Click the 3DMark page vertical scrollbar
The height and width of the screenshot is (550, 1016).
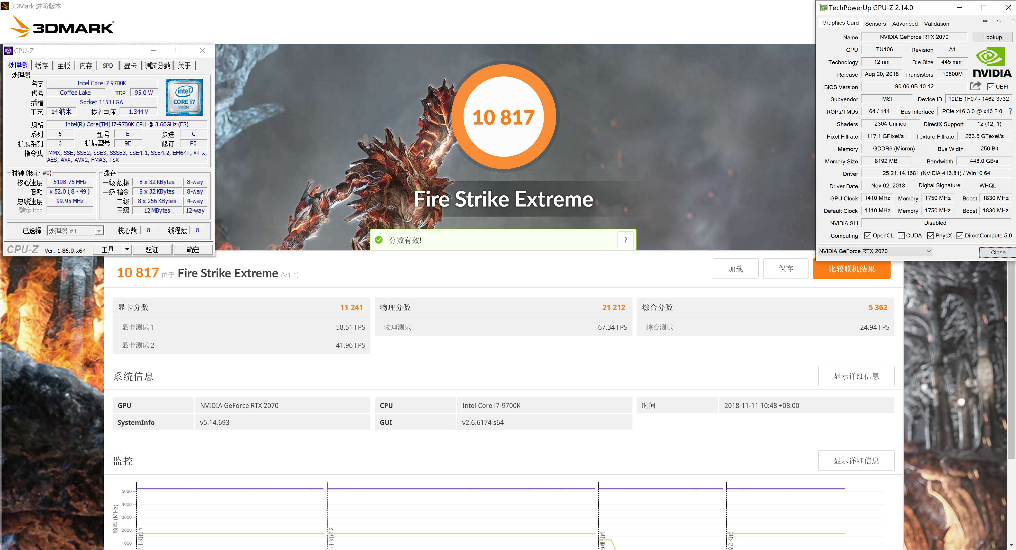(1012, 355)
